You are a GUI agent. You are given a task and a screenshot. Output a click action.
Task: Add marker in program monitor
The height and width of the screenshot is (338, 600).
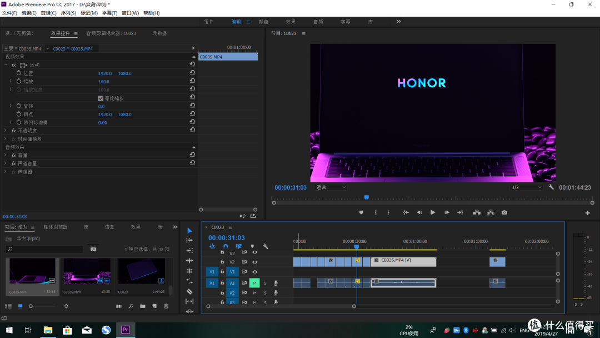[361, 212]
